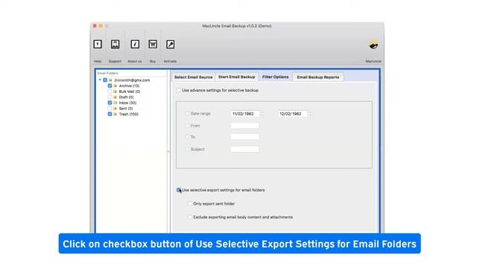Select the gmx.com account name
Screen dimensions: 477x268
(x=132, y=80)
